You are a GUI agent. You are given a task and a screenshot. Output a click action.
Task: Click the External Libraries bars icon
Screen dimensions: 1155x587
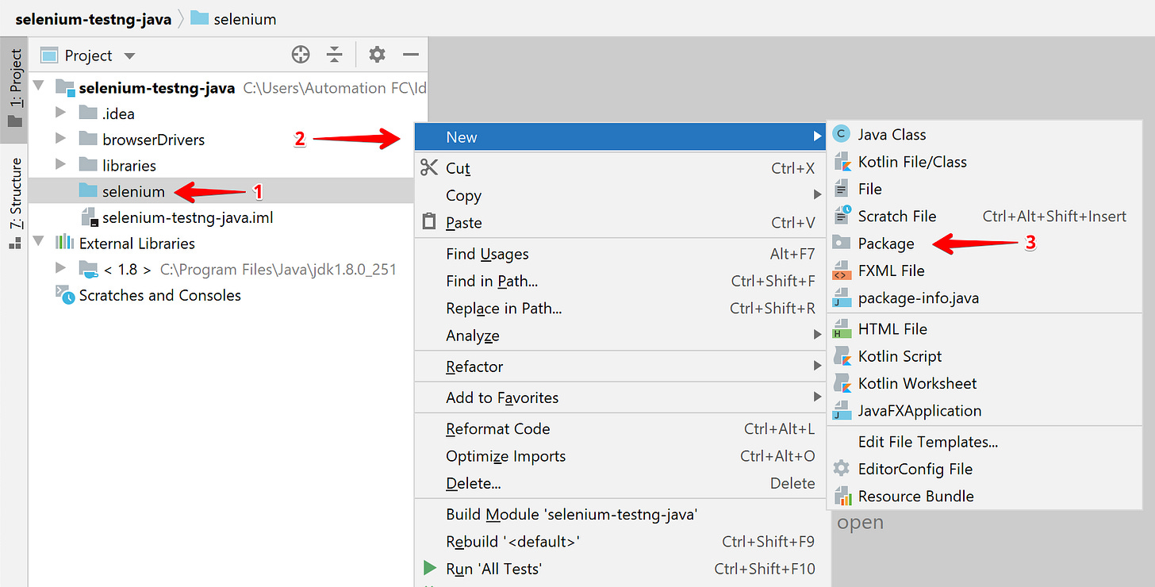click(63, 243)
